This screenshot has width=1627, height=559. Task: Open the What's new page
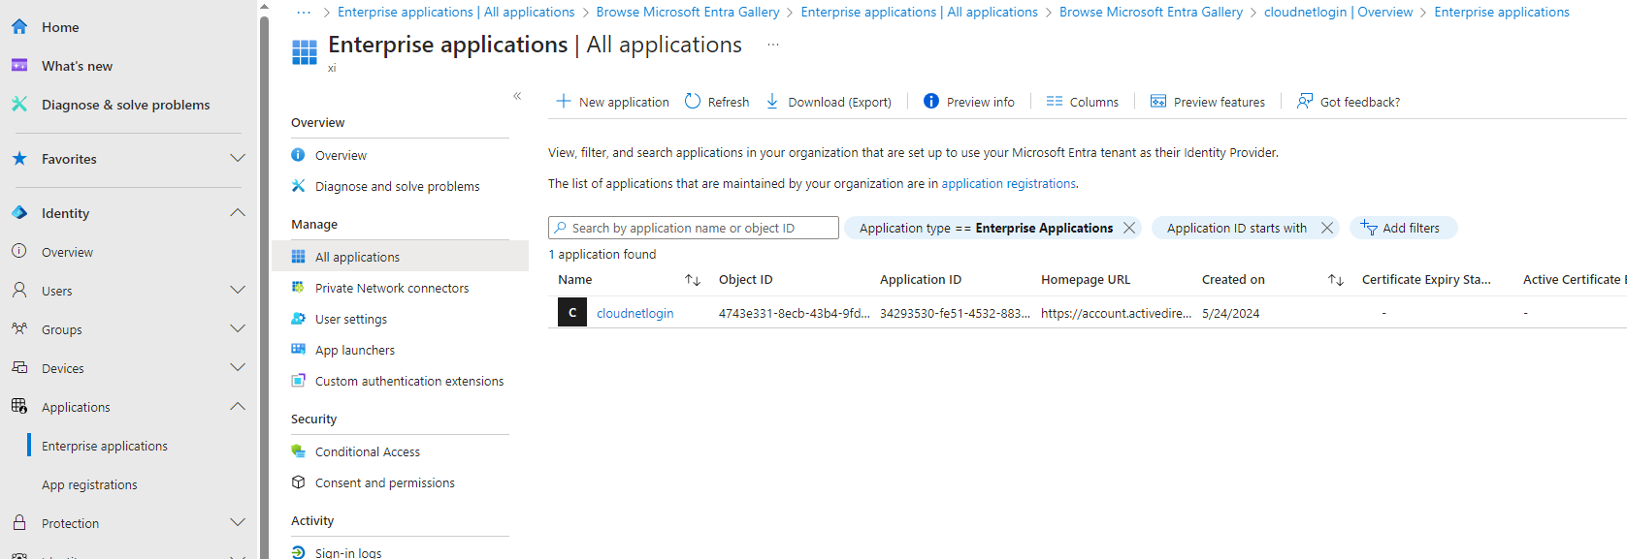click(77, 66)
